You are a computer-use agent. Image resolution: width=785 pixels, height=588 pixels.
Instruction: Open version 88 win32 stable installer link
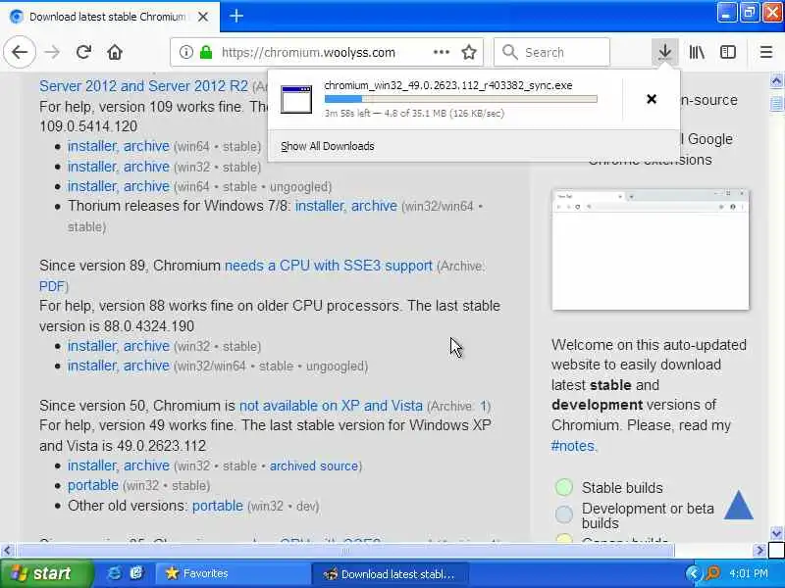point(92,346)
